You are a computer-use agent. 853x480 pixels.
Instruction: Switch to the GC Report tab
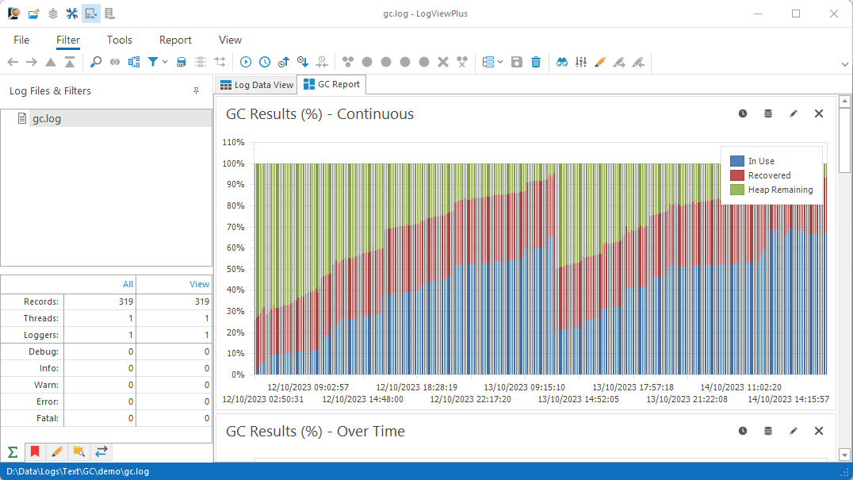(x=332, y=84)
